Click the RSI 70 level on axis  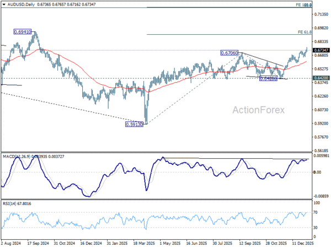317,212
